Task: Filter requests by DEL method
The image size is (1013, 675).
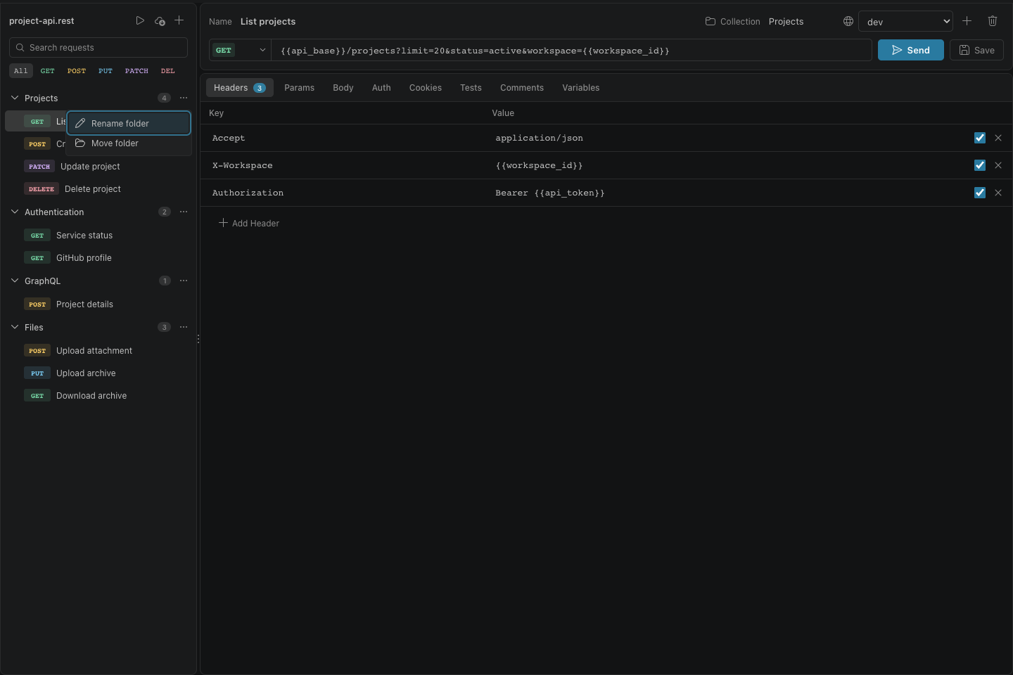Action: coord(168,71)
